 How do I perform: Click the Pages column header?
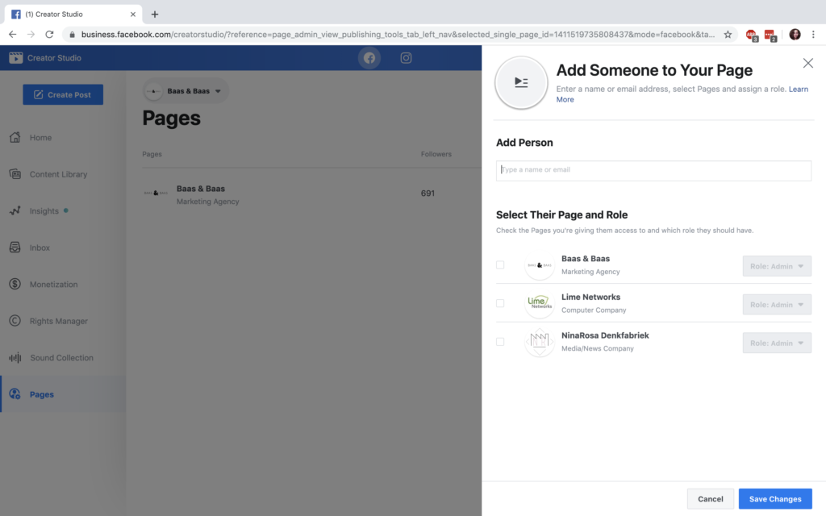pyautogui.click(x=152, y=154)
